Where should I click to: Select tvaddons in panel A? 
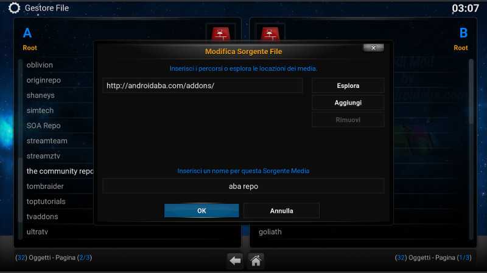[42, 217]
